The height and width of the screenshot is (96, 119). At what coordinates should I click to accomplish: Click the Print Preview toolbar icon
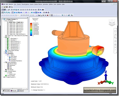tap(12, 7)
